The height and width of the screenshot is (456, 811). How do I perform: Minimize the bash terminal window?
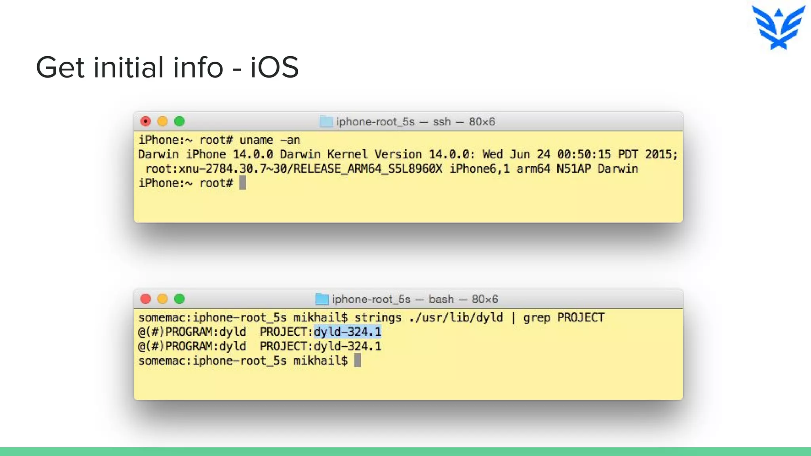click(162, 299)
